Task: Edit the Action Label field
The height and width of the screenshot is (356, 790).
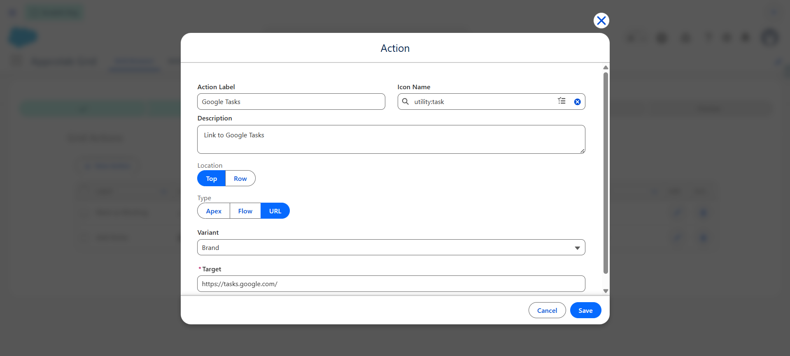Action: coord(291,102)
